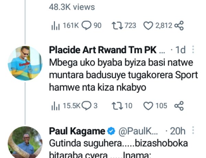
Task: Retweet the tweet with 723 retweets
Action: pyautogui.click(x=124, y=25)
